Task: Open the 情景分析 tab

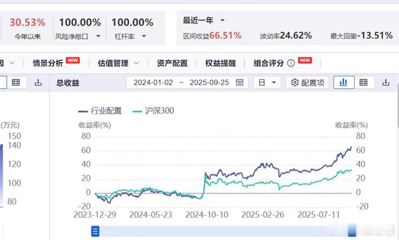Action: (x=48, y=63)
